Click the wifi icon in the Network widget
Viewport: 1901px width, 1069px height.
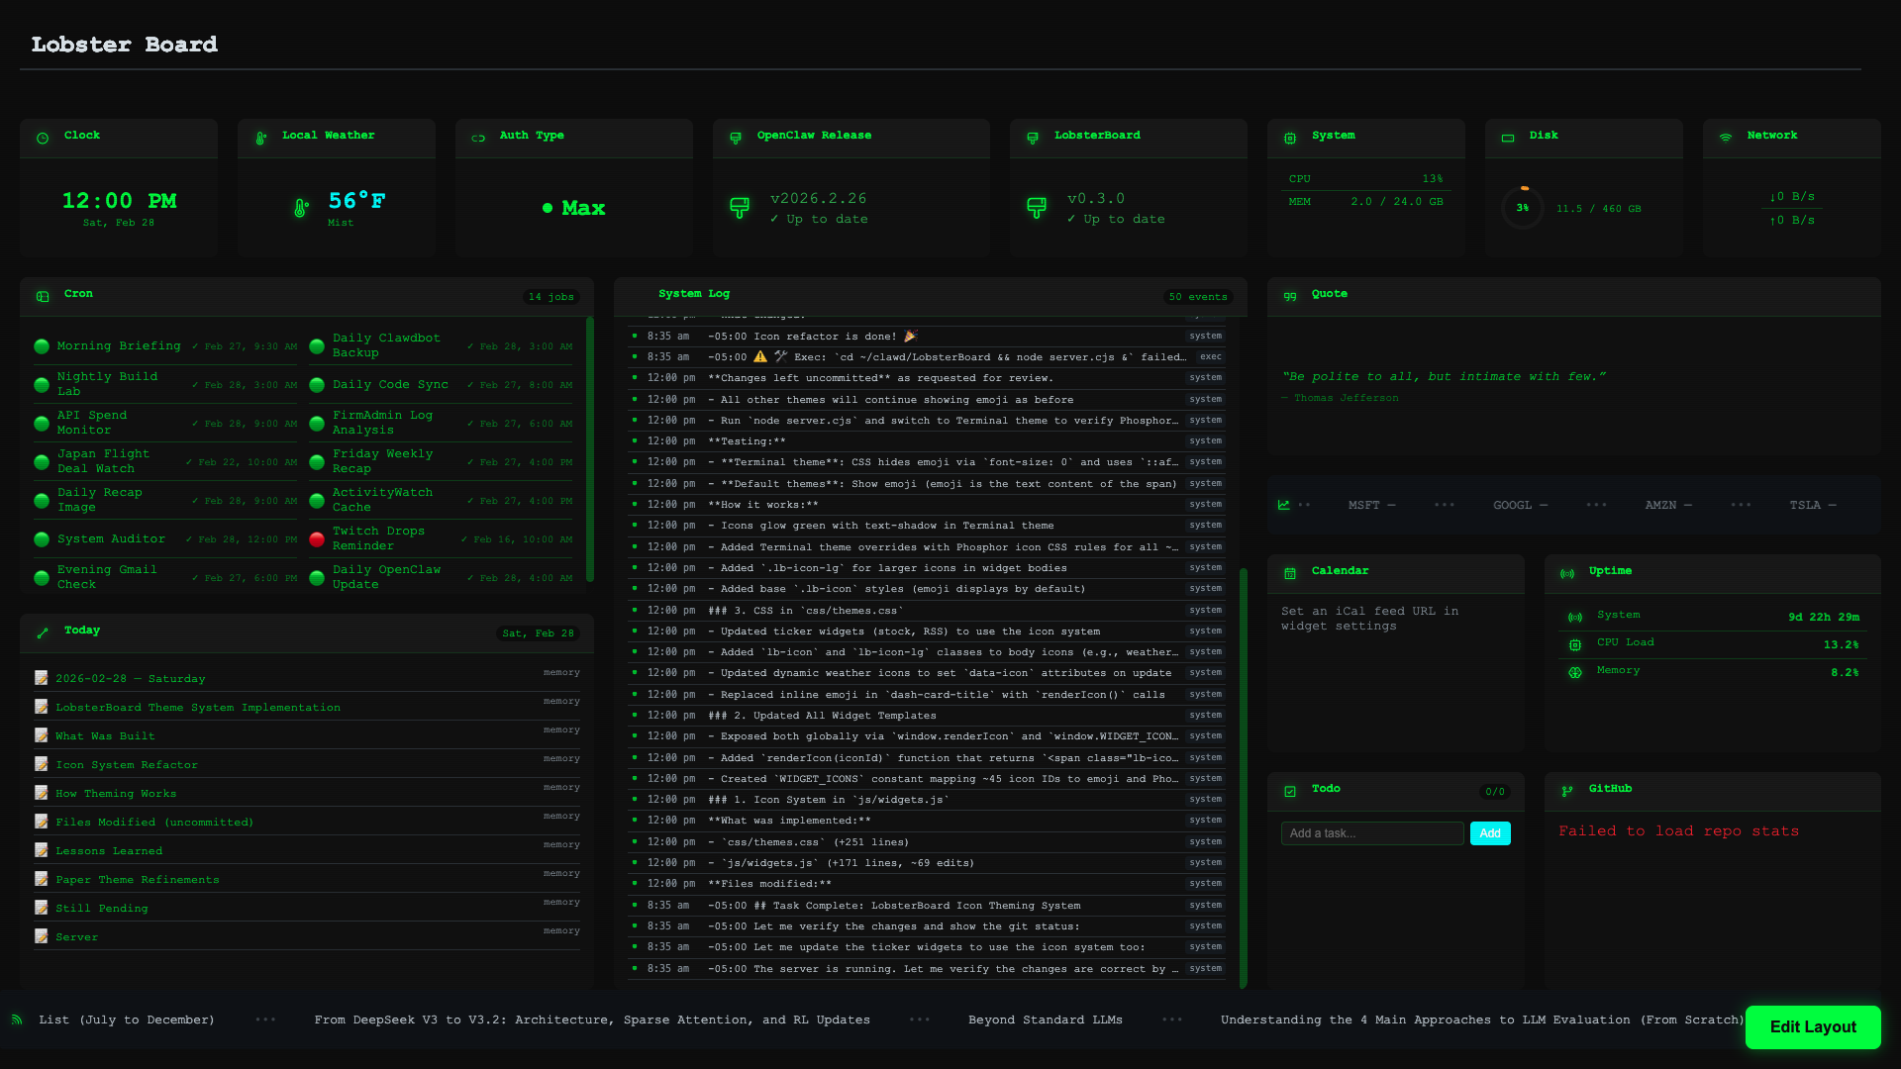(1725, 138)
